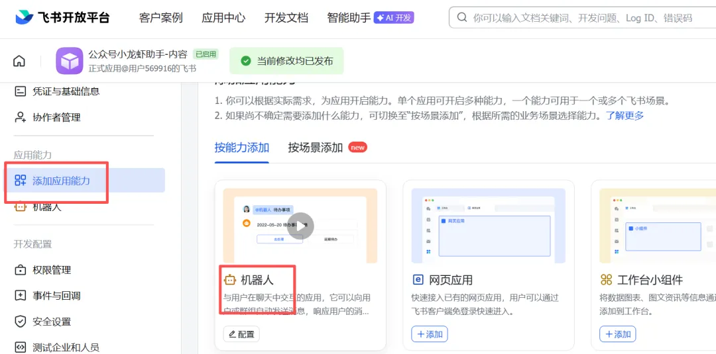Image resolution: width=716 pixels, height=354 pixels.
Task: Select 协作者管理 in the sidebar
Action: point(56,117)
